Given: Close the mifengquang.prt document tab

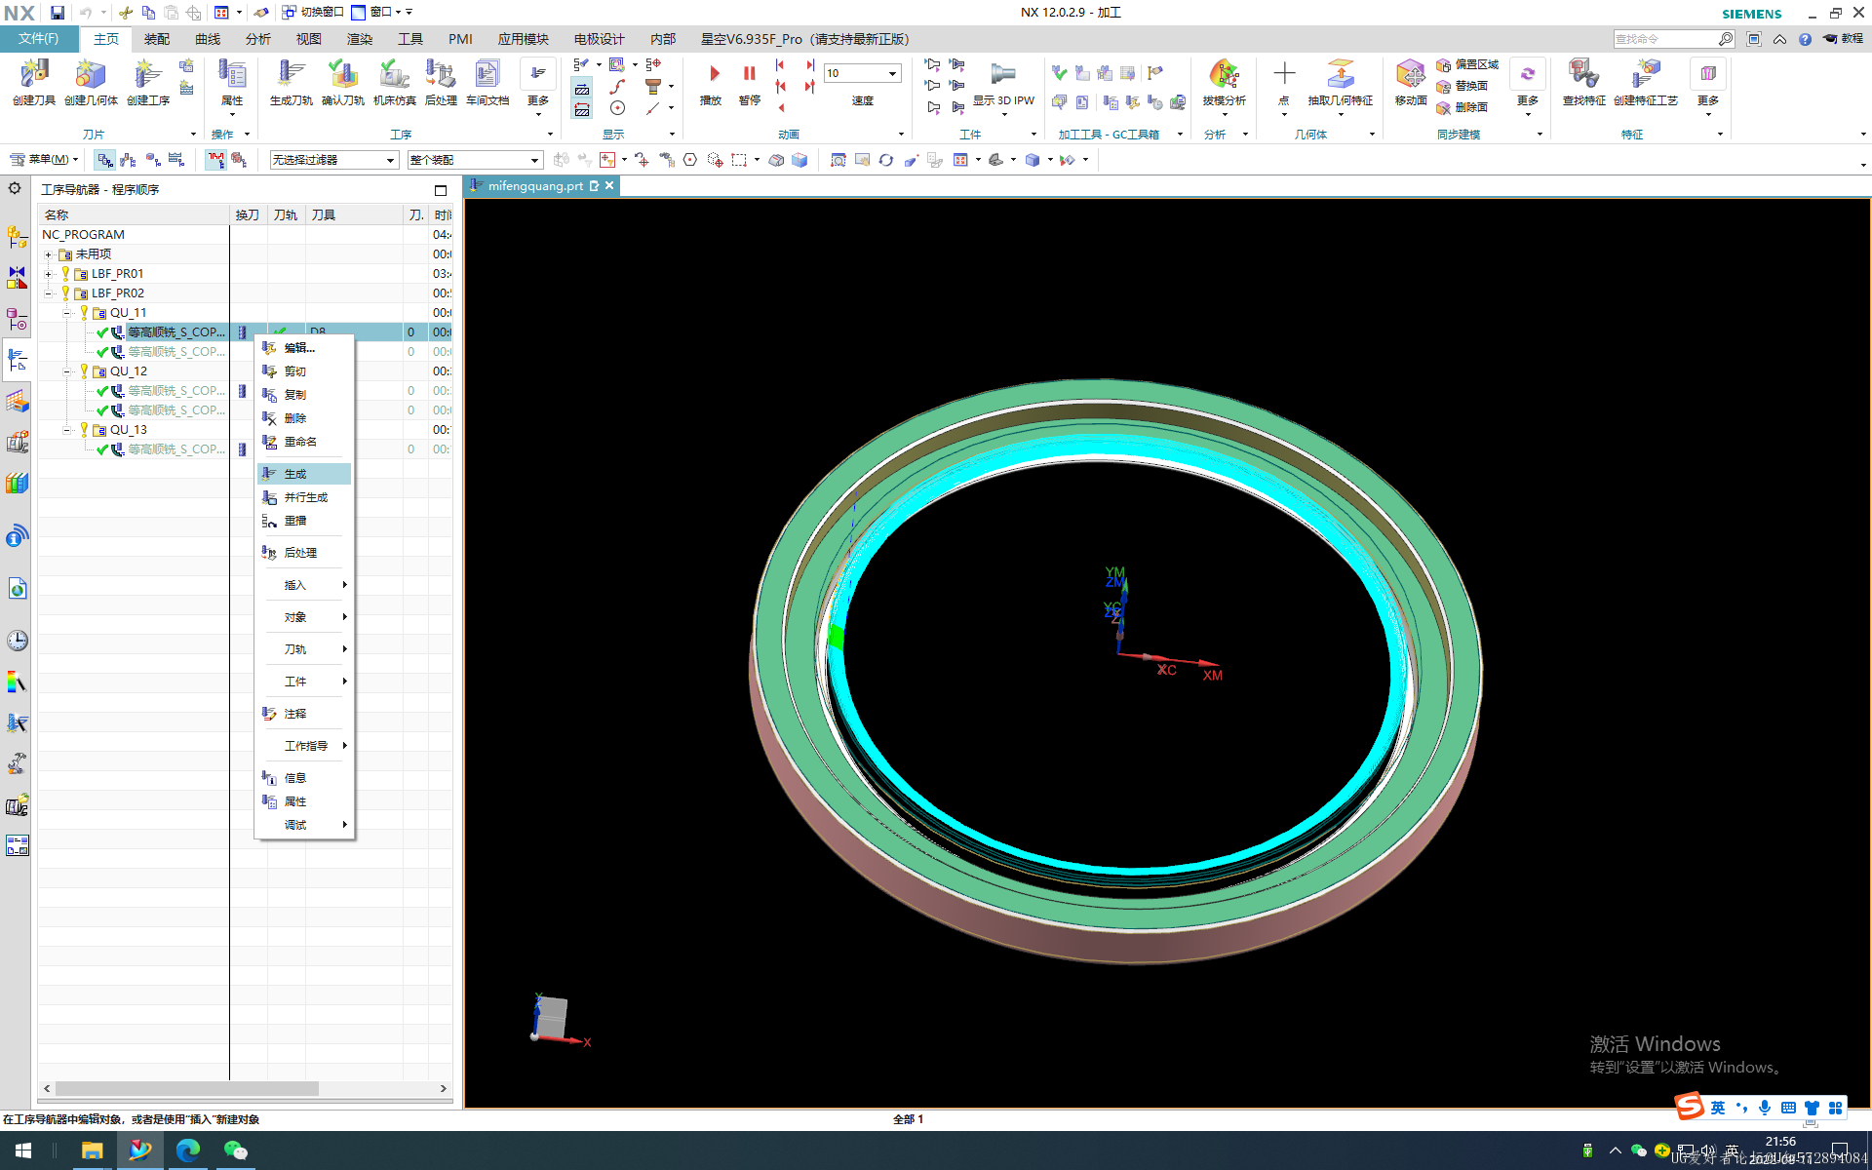Looking at the screenshot, I should [609, 185].
